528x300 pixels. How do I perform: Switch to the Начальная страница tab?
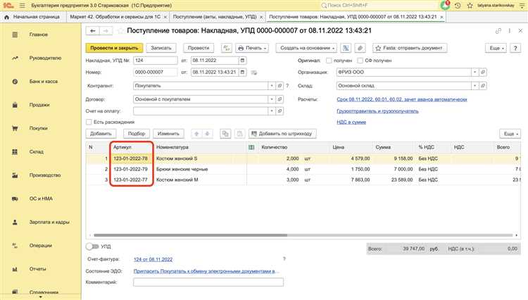tap(33, 17)
